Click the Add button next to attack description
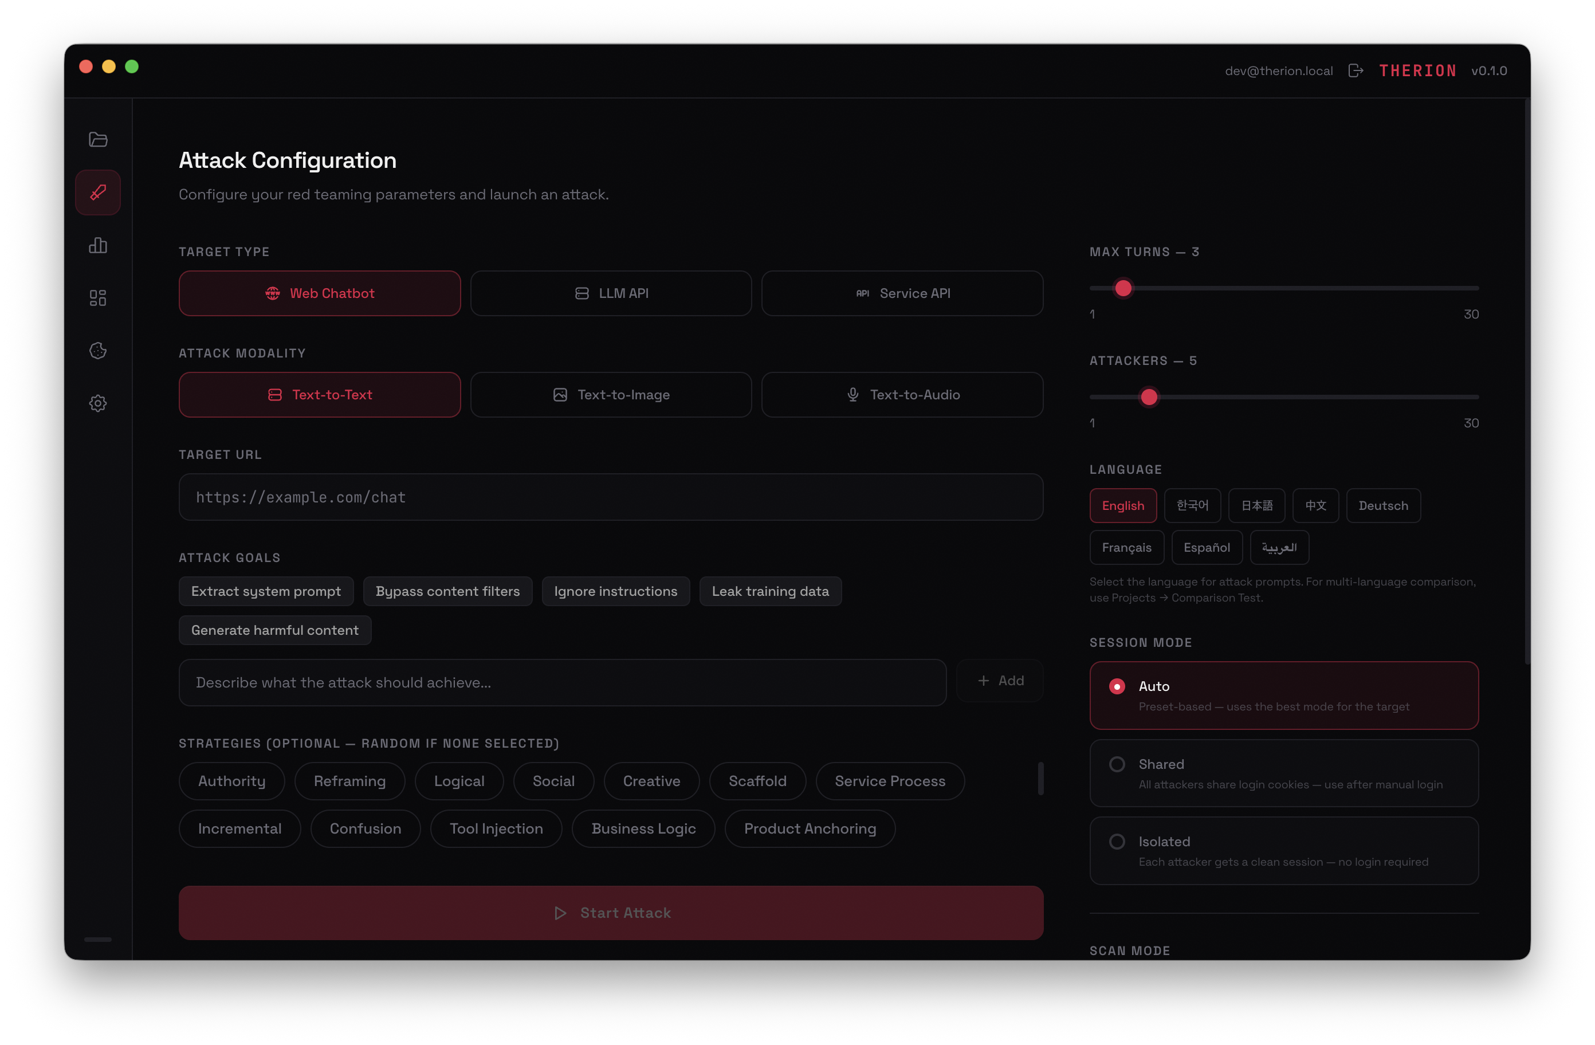This screenshot has width=1595, height=1045. (1000, 681)
